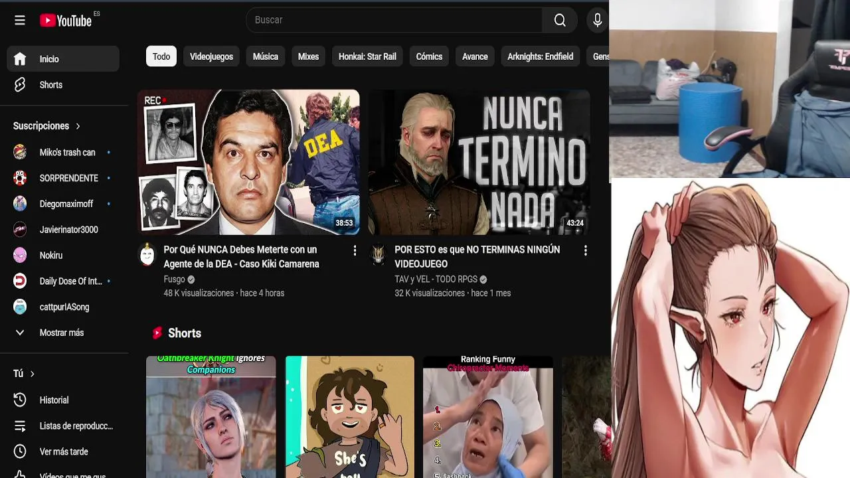
Task: Select the Música filter chip
Action: point(265,56)
